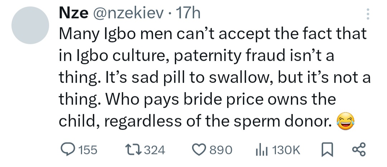
Task: Click the @nzekiev handle
Action: 129,14
